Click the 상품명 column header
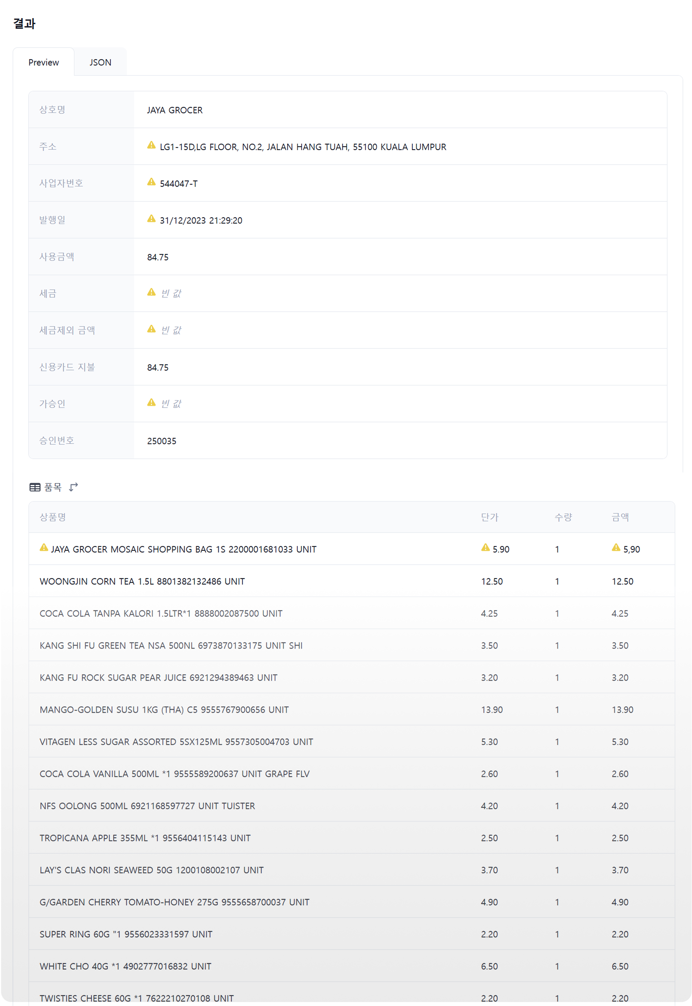 point(53,517)
